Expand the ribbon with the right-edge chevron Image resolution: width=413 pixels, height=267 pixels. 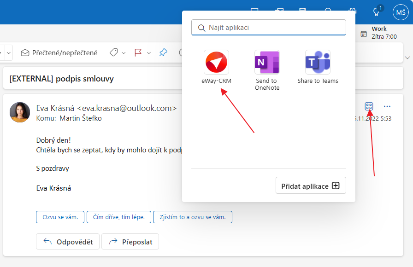407,58
